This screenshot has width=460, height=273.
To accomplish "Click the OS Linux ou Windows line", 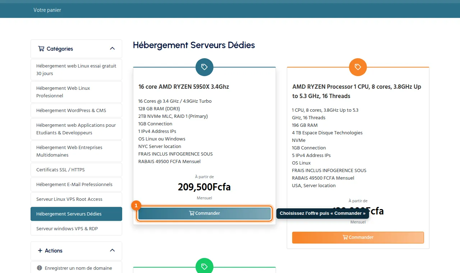I will (x=162, y=139).
